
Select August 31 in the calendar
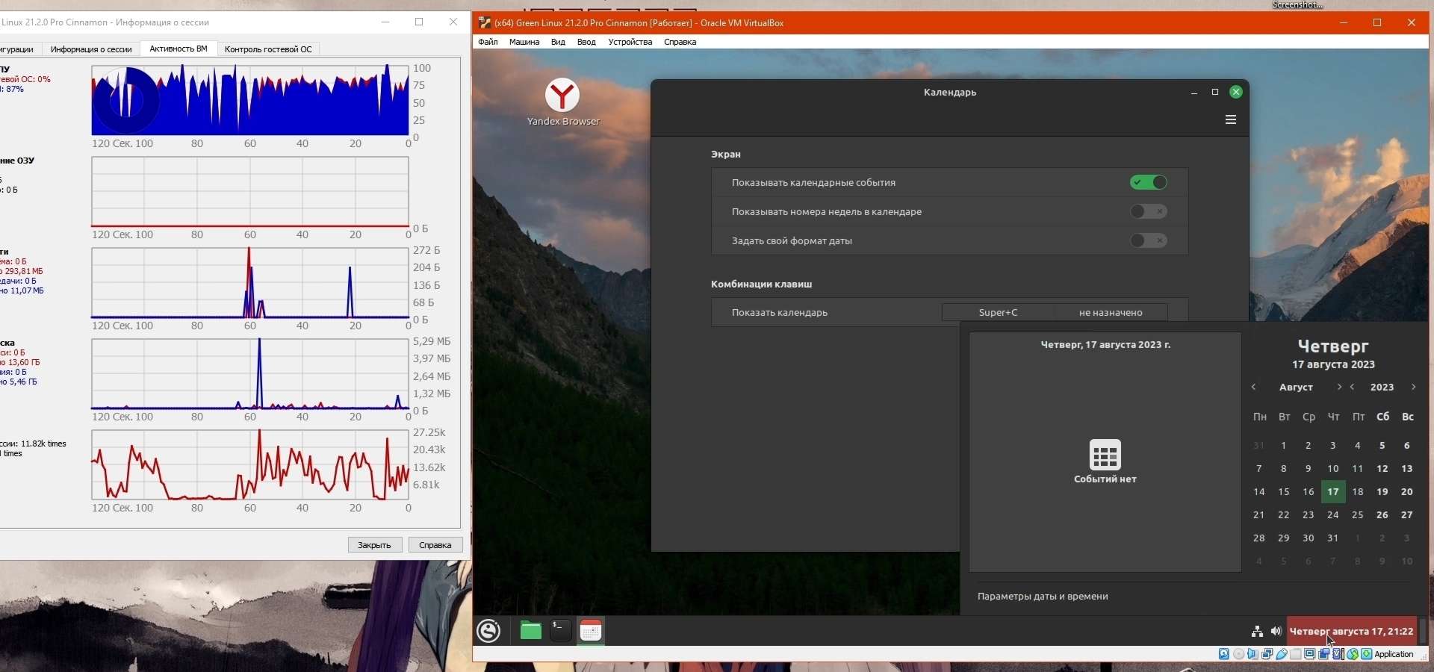1333,538
